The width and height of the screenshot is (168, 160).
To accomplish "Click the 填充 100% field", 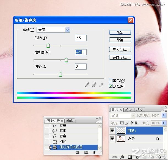I will 156,123.
